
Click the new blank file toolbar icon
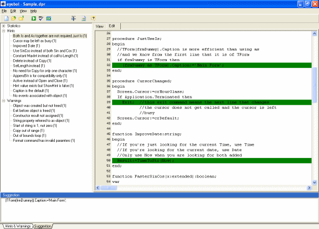[6, 19]
